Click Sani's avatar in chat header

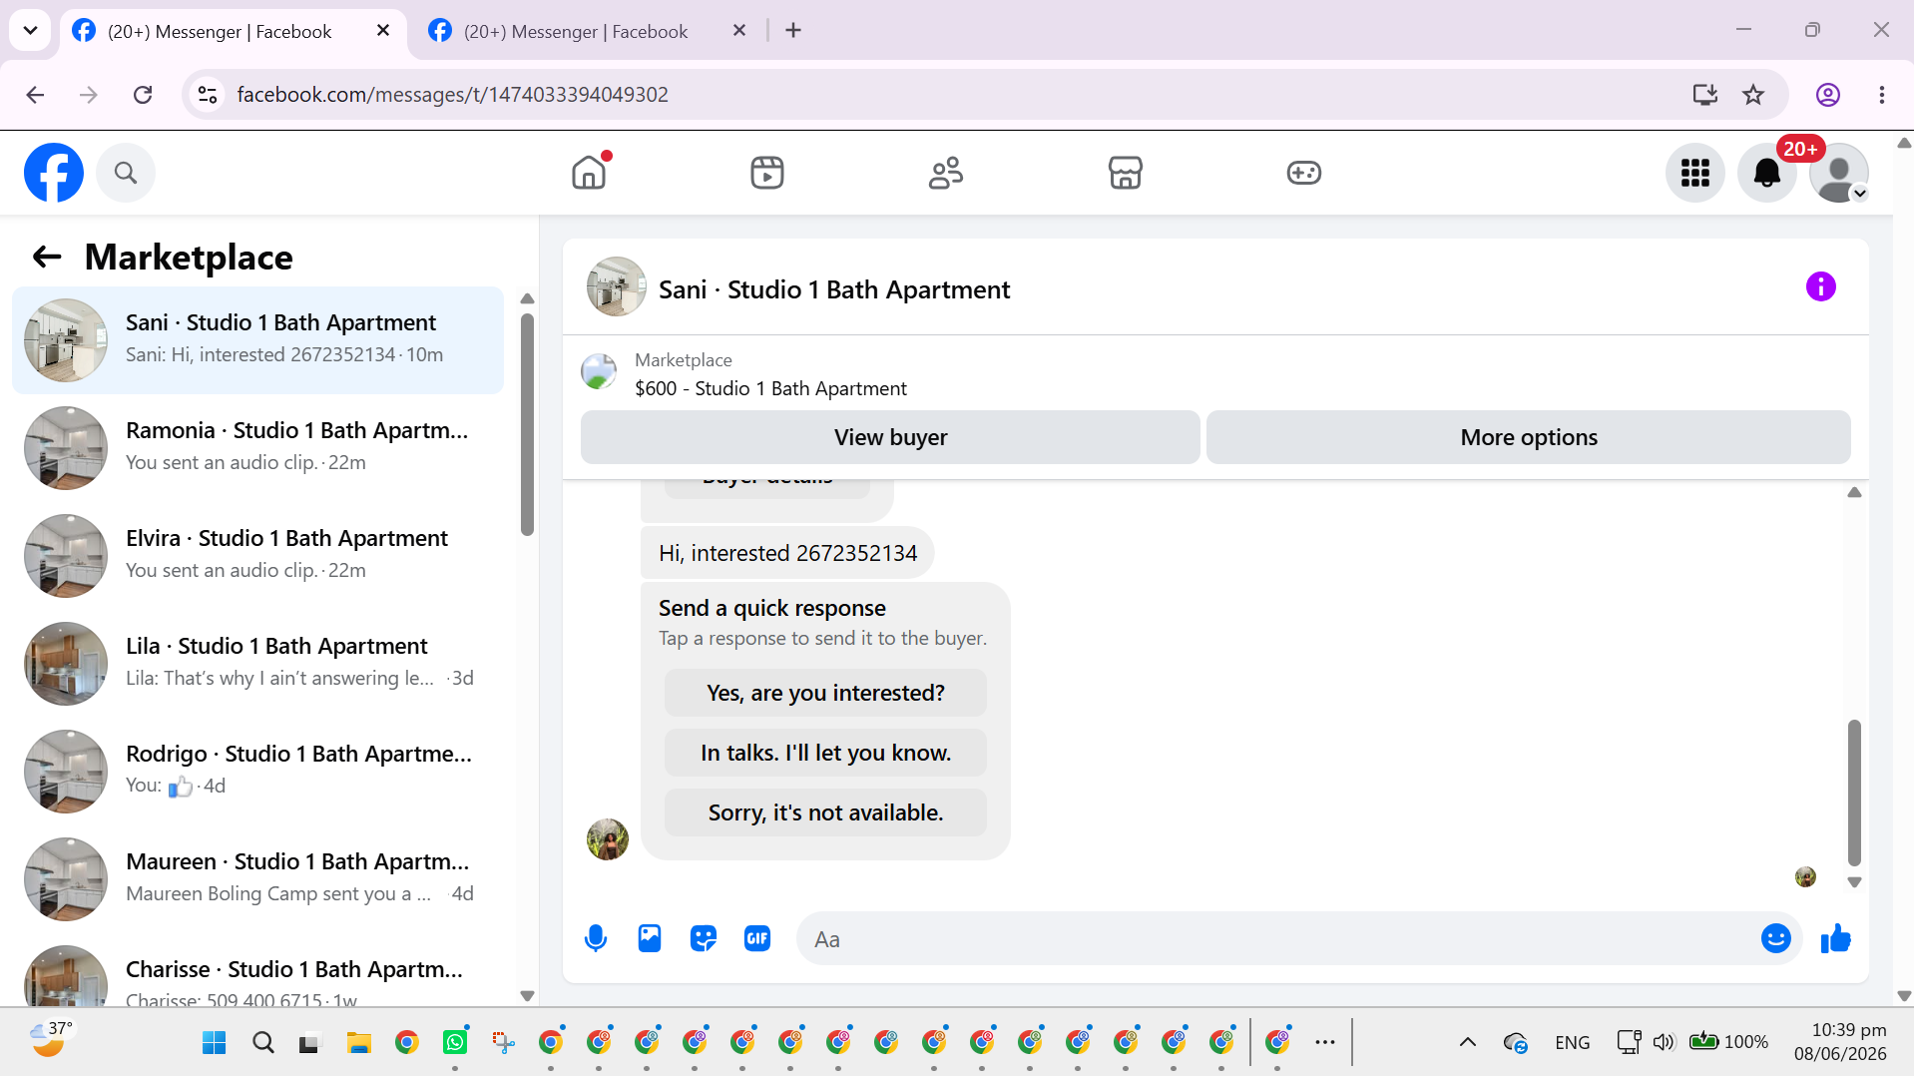616,287
